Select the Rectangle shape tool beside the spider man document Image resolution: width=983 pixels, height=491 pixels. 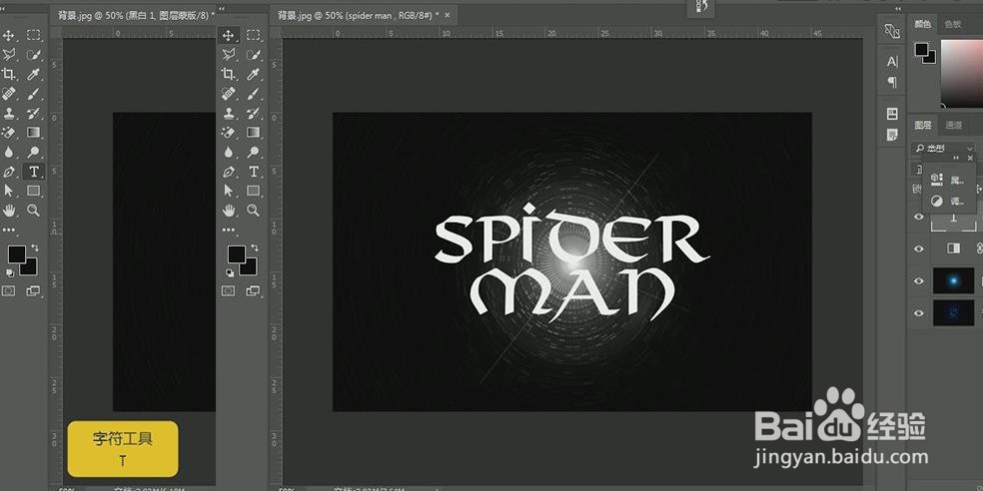[254, 191]
